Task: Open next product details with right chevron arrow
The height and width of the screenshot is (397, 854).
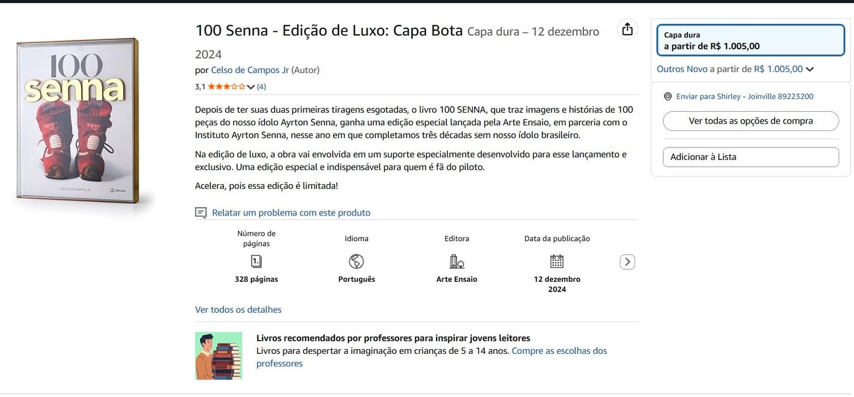Action: (x=627, y=261)
